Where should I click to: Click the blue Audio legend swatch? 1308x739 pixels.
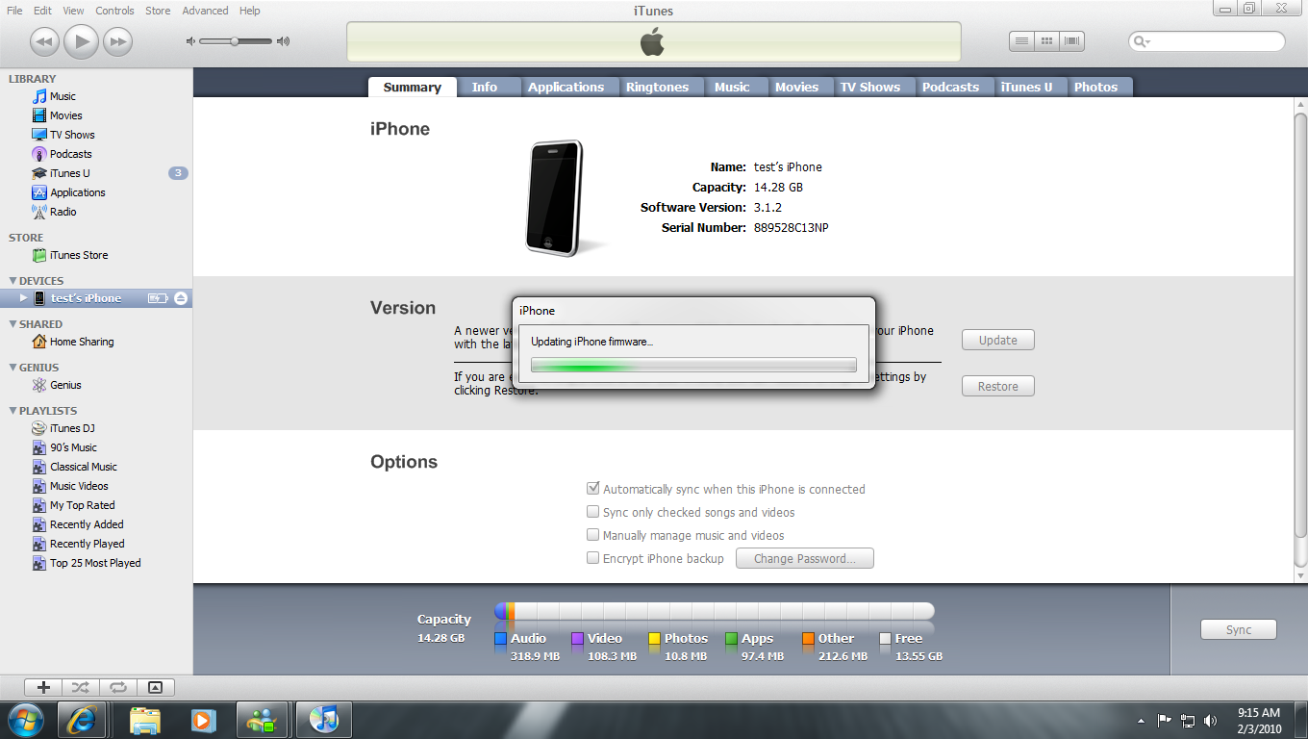coord(500,638)
